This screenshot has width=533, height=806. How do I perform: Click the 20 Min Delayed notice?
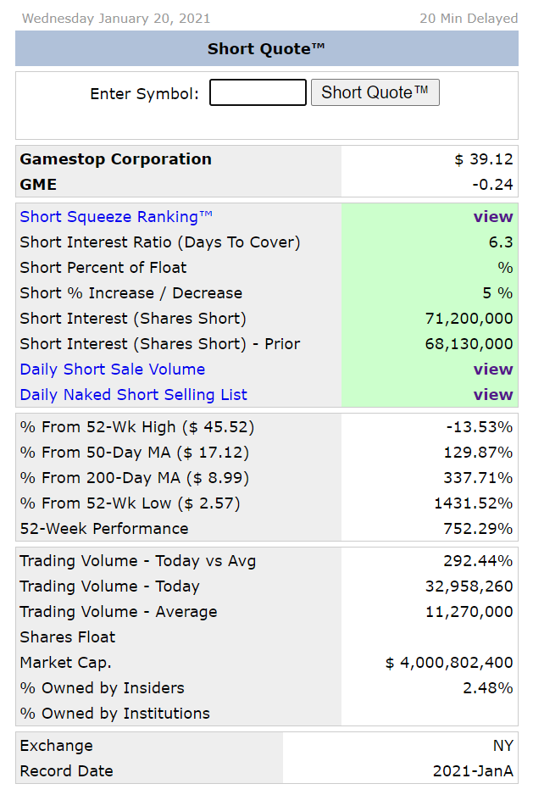click(x=469, y=18)
